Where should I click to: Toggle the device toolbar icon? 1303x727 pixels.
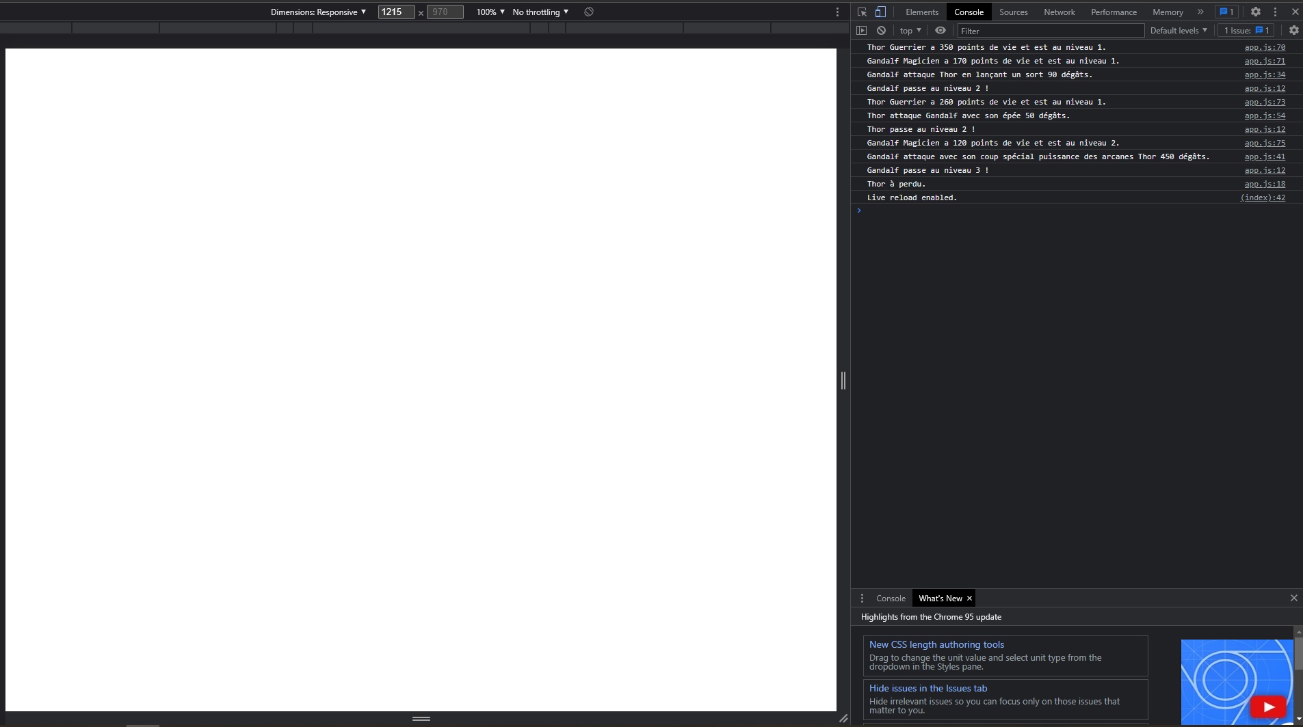point(882,12)
